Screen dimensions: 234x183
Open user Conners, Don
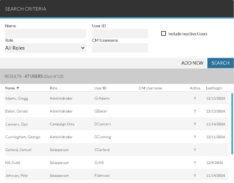click(16, 124)
